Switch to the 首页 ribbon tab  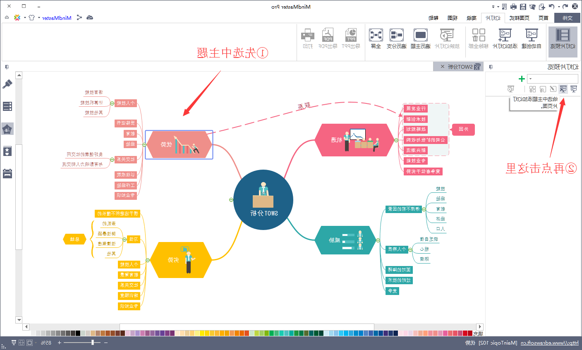point(543,18)
